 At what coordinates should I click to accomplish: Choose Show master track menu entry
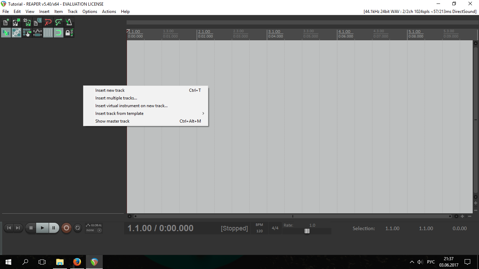[146, 121]
